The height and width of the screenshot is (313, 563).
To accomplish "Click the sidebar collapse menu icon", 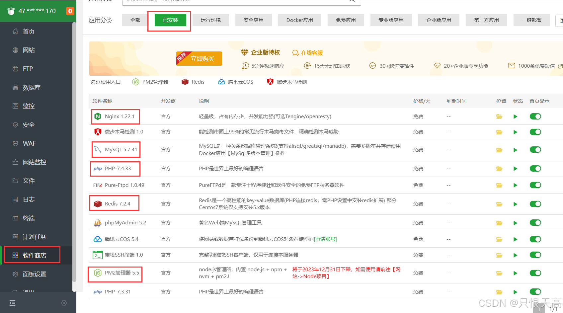I will click(x=13, y=303).
